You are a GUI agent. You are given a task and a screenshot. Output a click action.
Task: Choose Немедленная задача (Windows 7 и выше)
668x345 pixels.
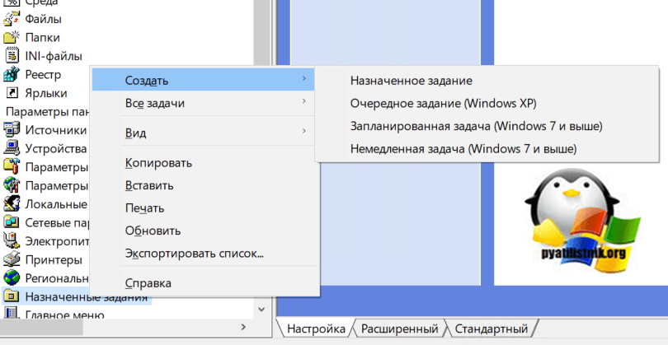[x=463, y=149]
